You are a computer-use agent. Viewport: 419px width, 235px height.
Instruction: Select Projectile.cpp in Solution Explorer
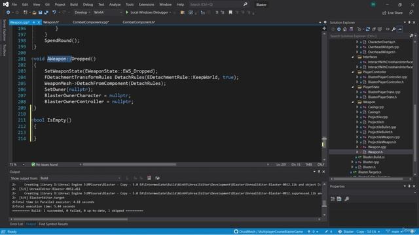[378, 117]
